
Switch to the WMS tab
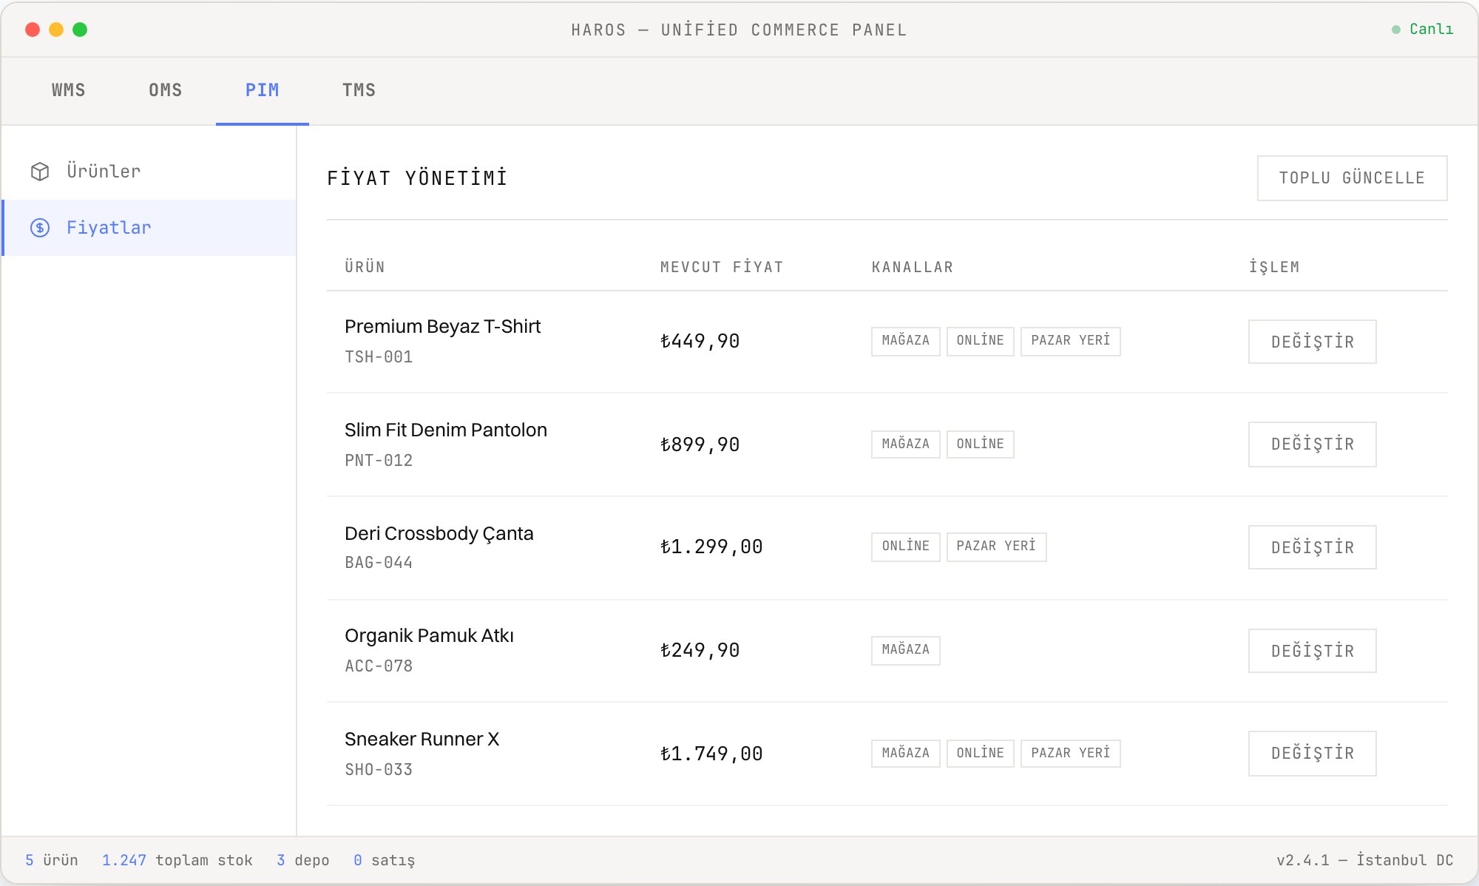point(69,90)
